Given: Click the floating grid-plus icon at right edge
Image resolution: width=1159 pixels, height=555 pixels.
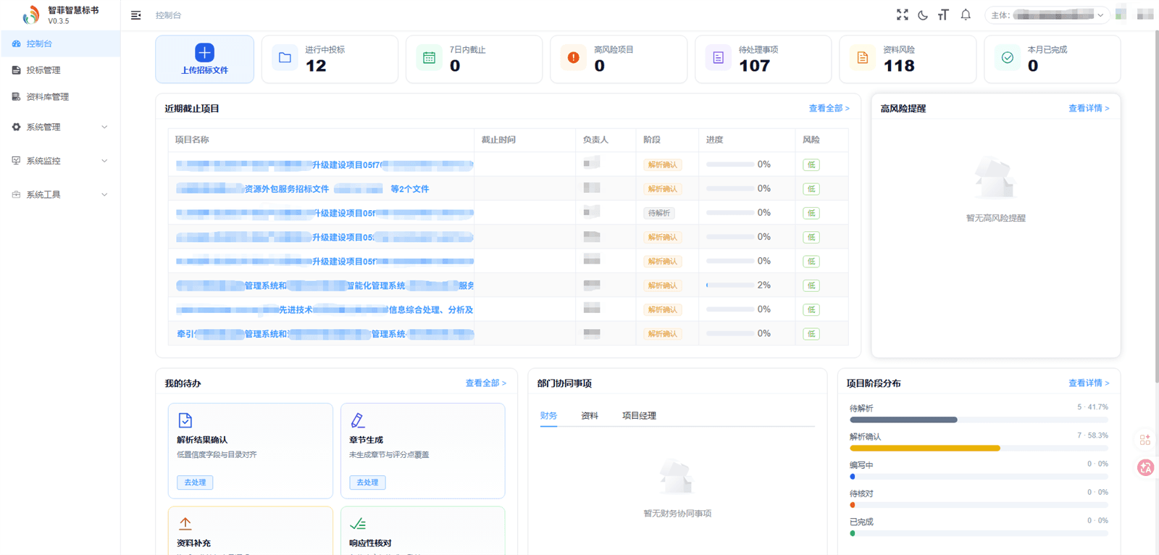Looking at the screenshot, I should (1145, 440).
